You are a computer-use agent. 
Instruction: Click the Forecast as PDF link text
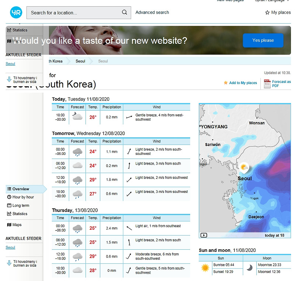281,84
